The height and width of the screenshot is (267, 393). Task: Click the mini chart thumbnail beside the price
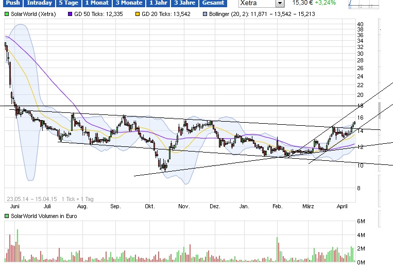pyautogui.click(x=364, y=4)
